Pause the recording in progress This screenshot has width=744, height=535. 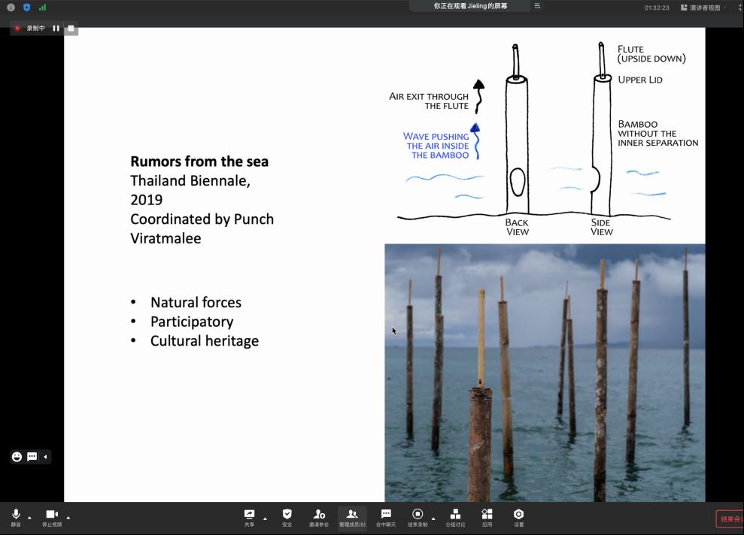(56, 29)
